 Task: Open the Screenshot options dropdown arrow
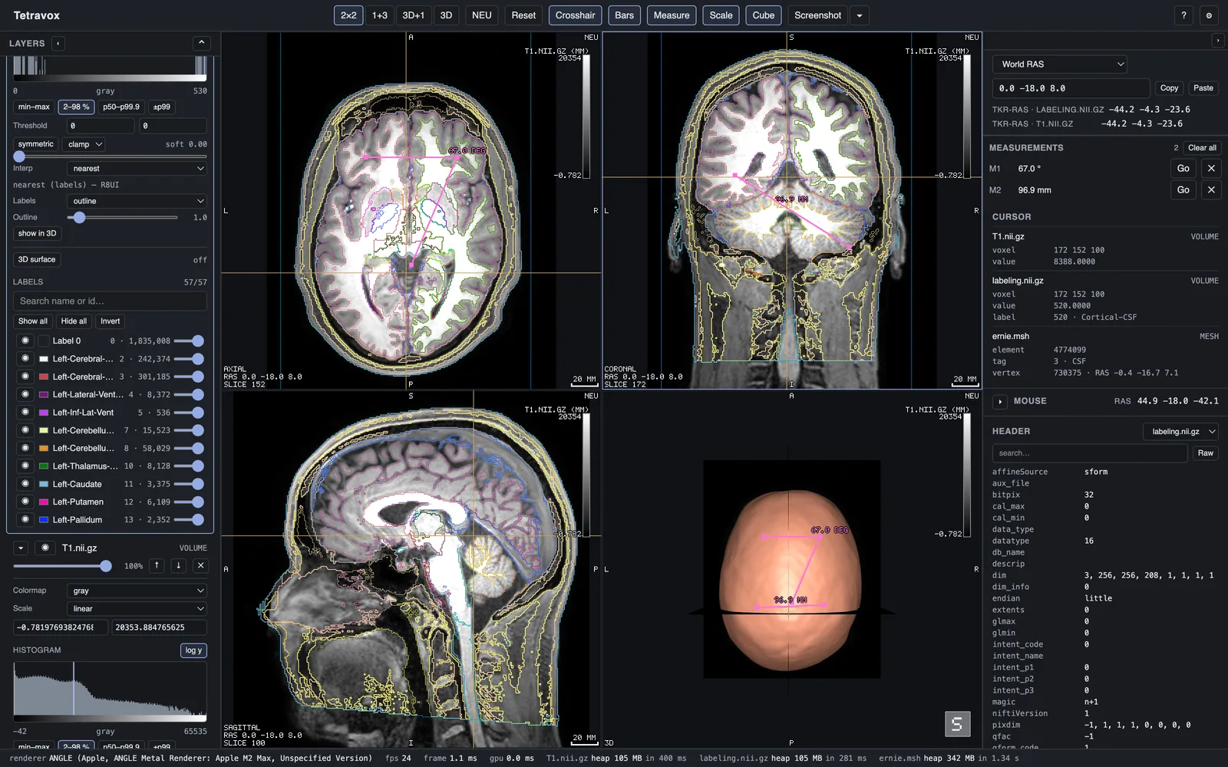pyautogui.click(x=860, y=15)
